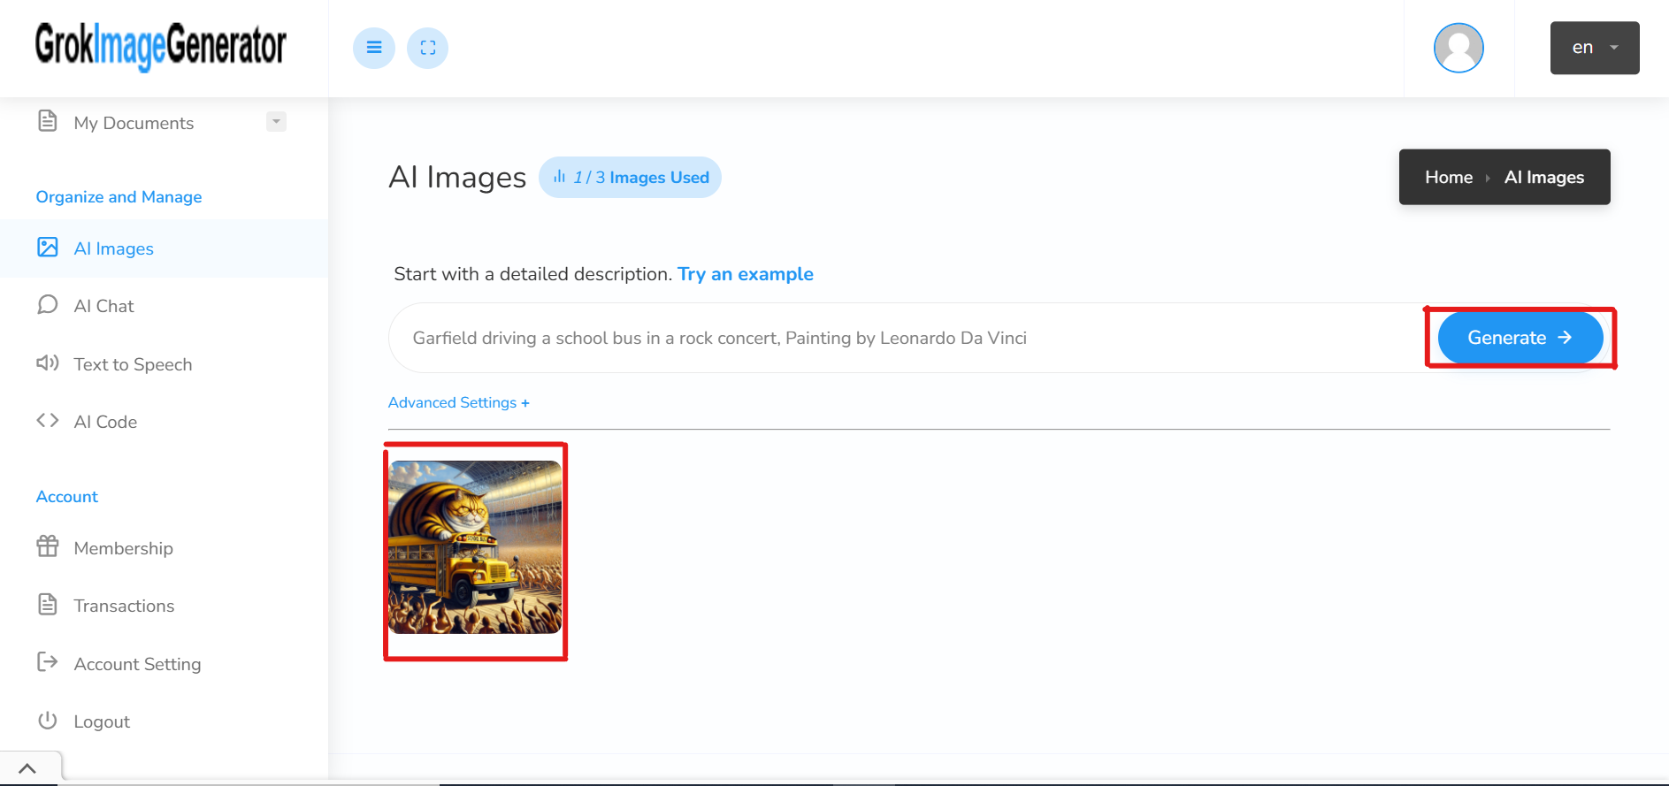Click the GrokImageGenerator logo
Screen dimensions: 1669x786
tap(161, 46)
